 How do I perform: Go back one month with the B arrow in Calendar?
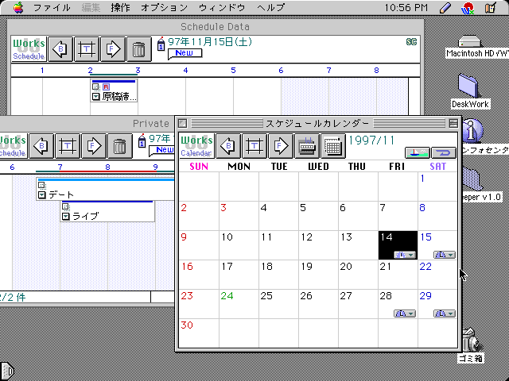[228, 146]
